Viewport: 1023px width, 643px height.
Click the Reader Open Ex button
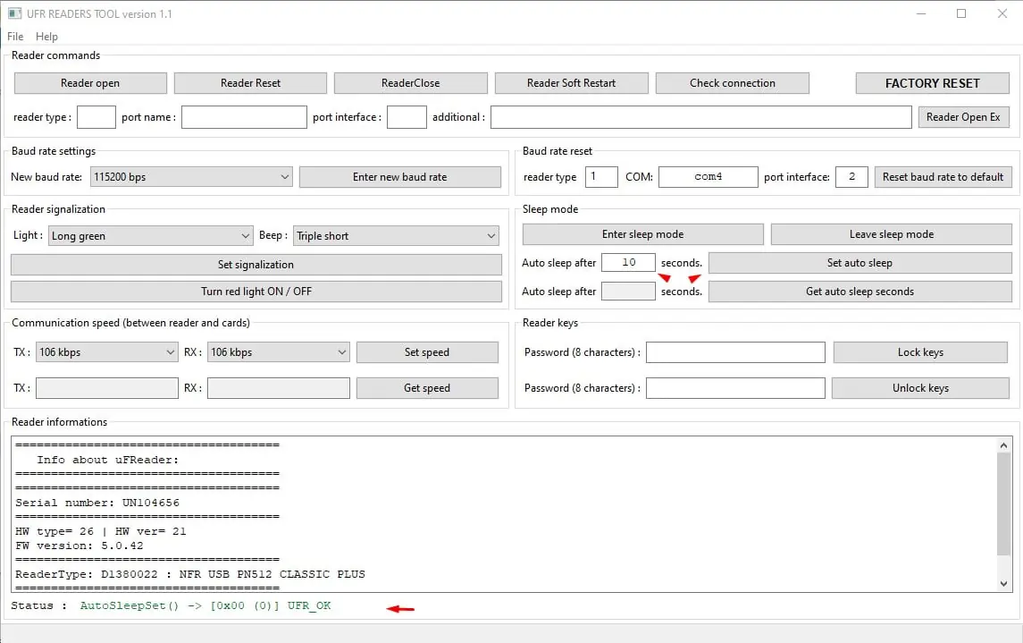tap(963, 117)
